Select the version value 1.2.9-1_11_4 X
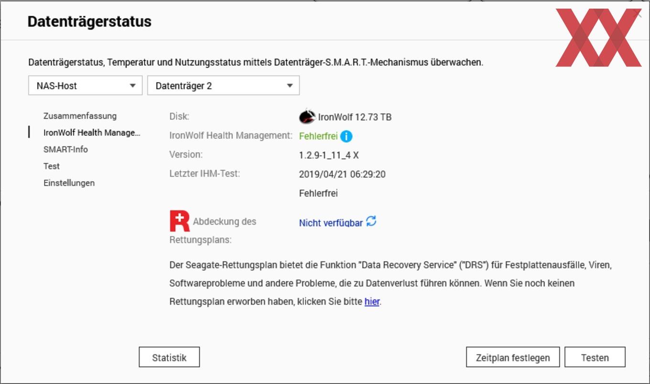650x384 pixels. coord(329,155)
